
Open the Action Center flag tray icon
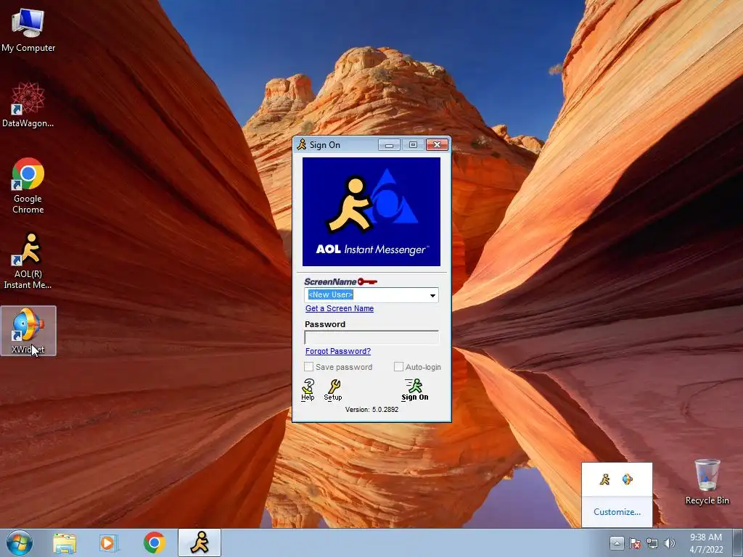point(634,543)
